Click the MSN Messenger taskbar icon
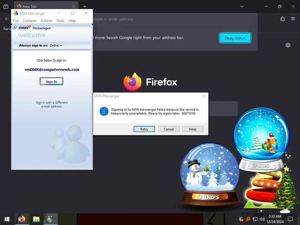This screenshot has height=225, width=300. click(x=50, y=219)
